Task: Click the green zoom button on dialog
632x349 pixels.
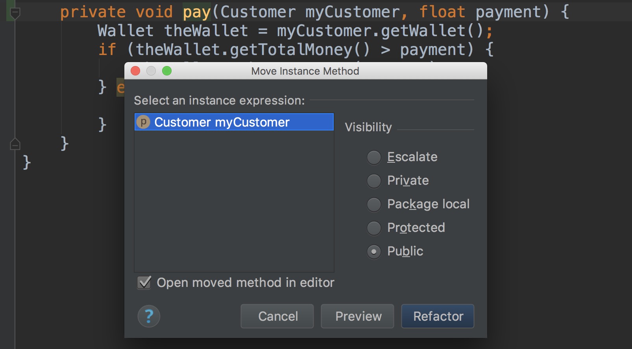Action: [x=167, y=71]
